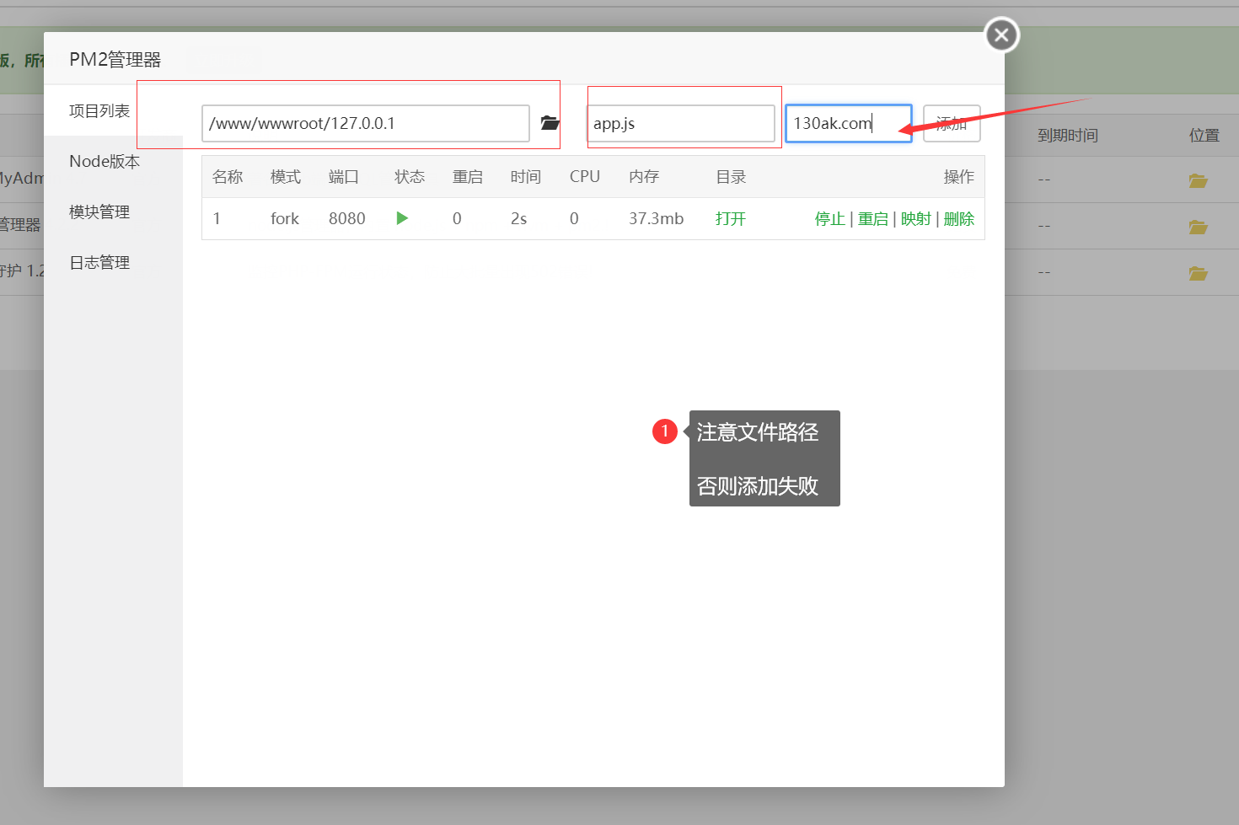Screen dimensions: 1239x825
Task: Go to the 日志管理 tab
Action: pyautogui.click(x=99, y=262)
